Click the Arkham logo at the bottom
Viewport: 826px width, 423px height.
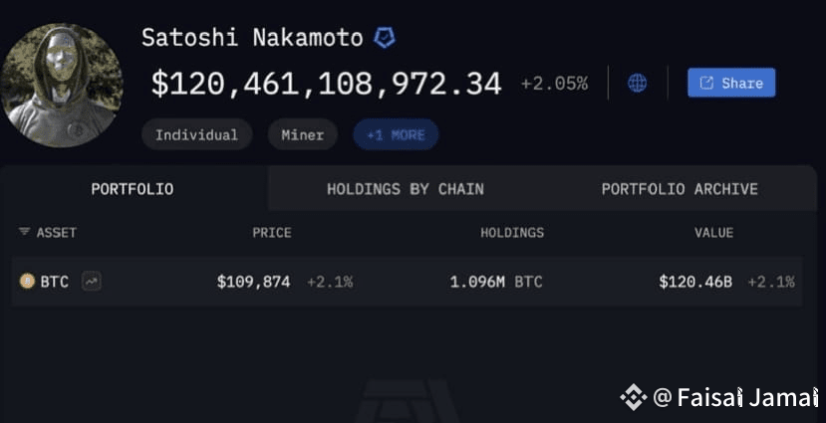407,400
